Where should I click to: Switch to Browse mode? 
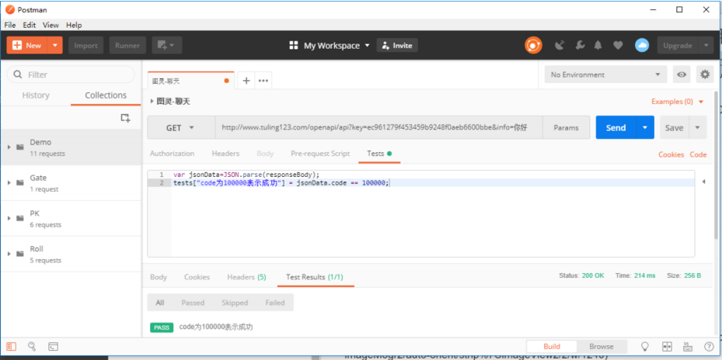(x=602, y=346)
